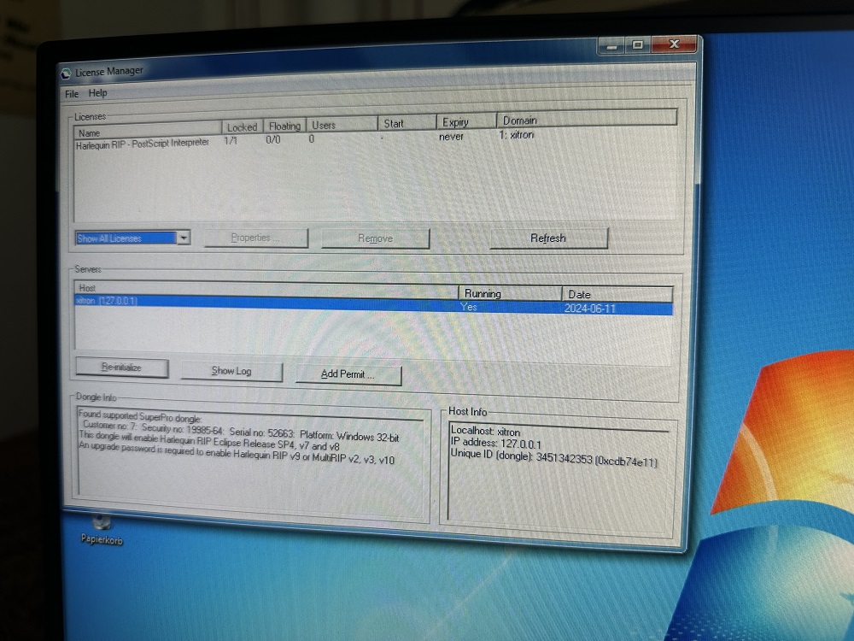This screenshot has width=854, height=641.
Task: Click Add Permit button
Action: [348, 374]
